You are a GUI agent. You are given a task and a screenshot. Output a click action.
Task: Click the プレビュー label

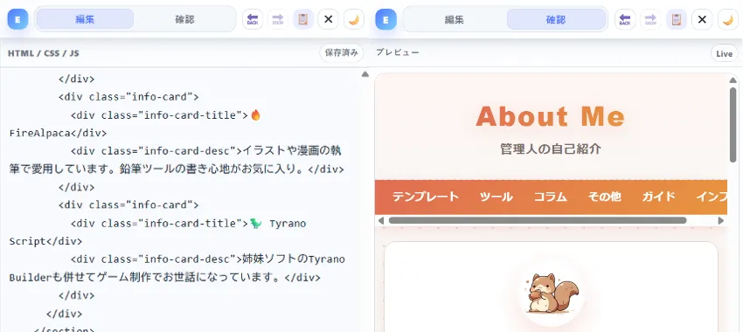pyautogui.click(x=398, y=52)
